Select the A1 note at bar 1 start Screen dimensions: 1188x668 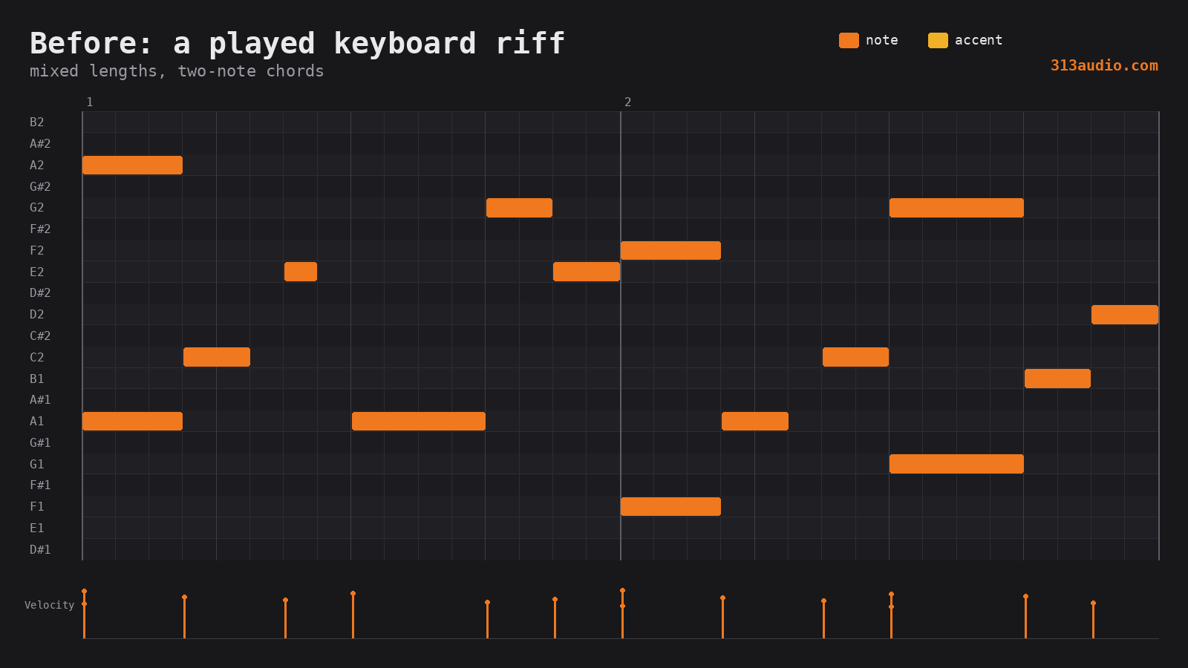coord(132,421)
